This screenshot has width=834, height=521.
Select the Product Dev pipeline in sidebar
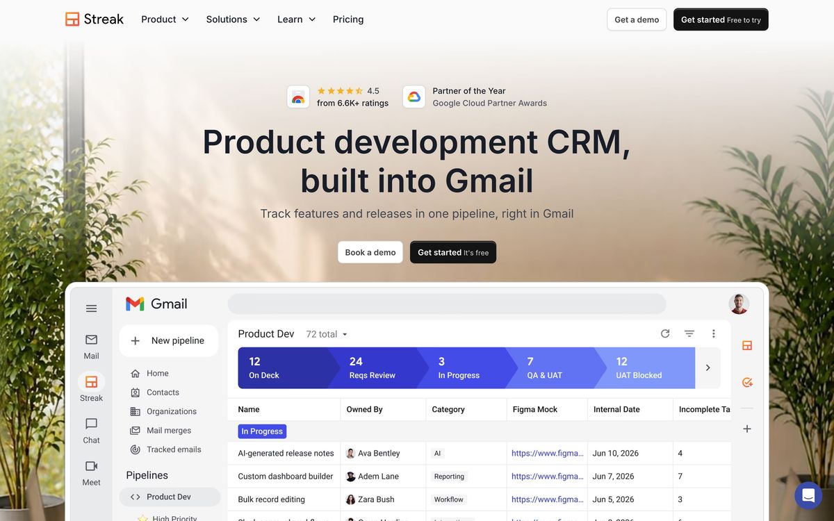(x=170, y=497)
